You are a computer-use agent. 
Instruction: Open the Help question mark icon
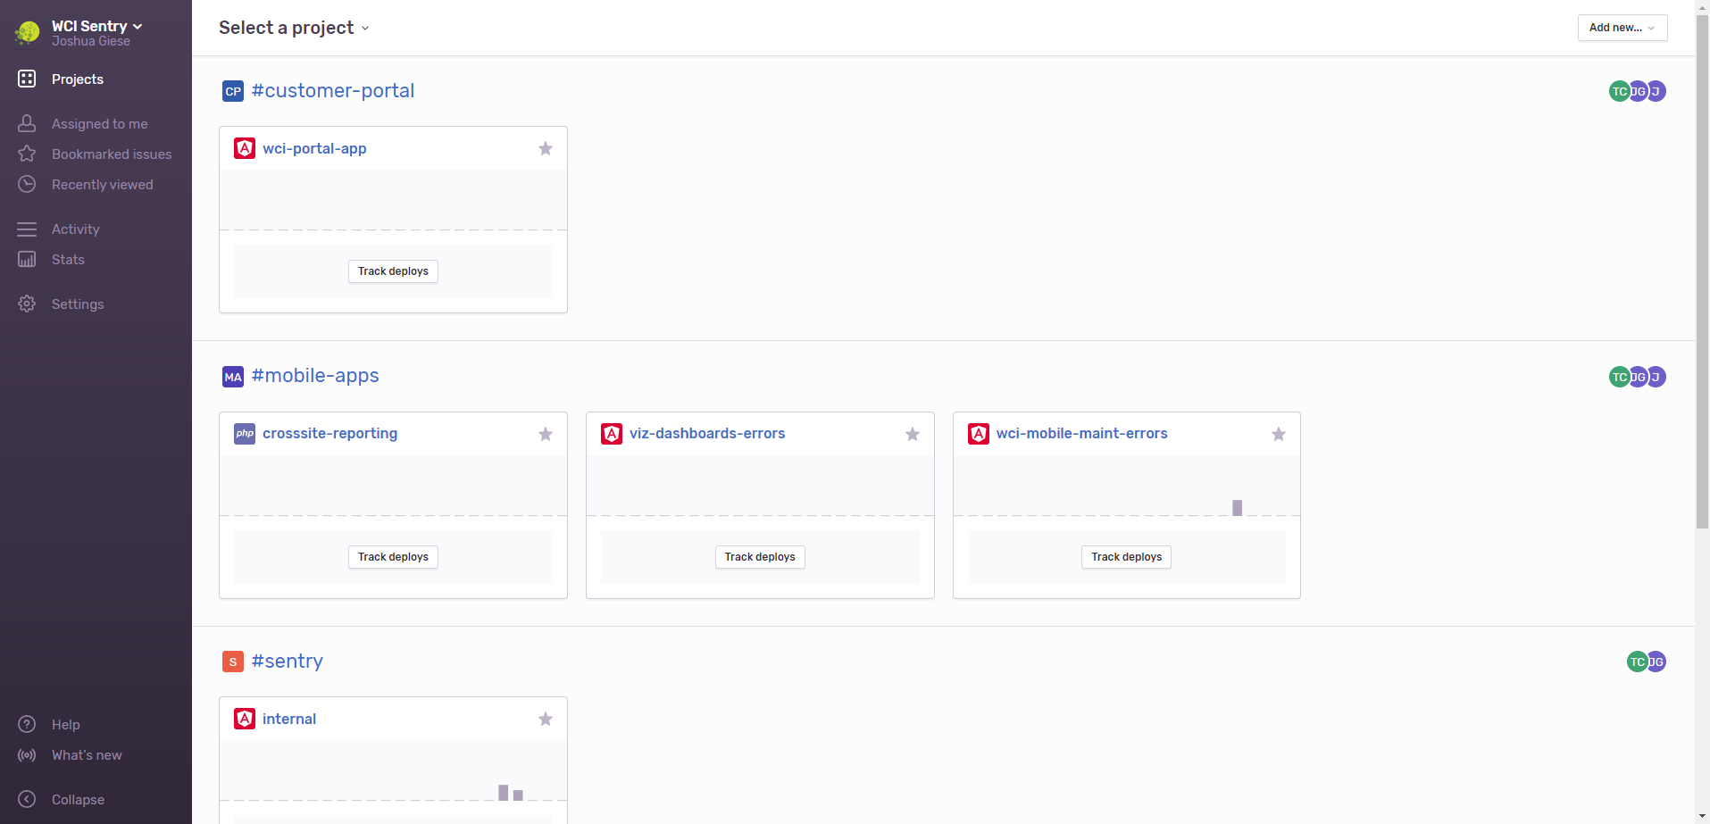(27, 725)
